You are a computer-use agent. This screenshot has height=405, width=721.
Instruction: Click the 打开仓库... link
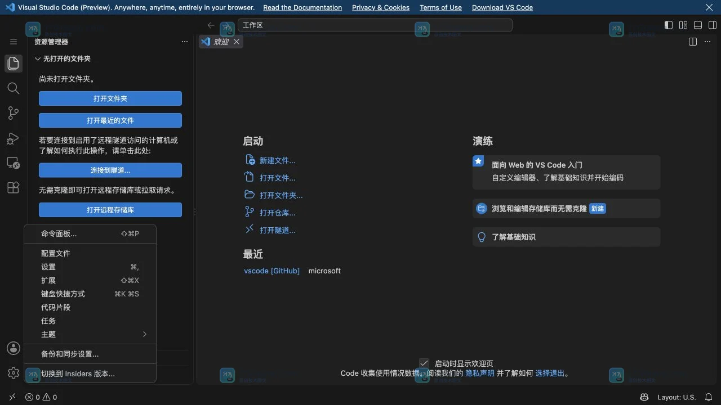(278, 213)
